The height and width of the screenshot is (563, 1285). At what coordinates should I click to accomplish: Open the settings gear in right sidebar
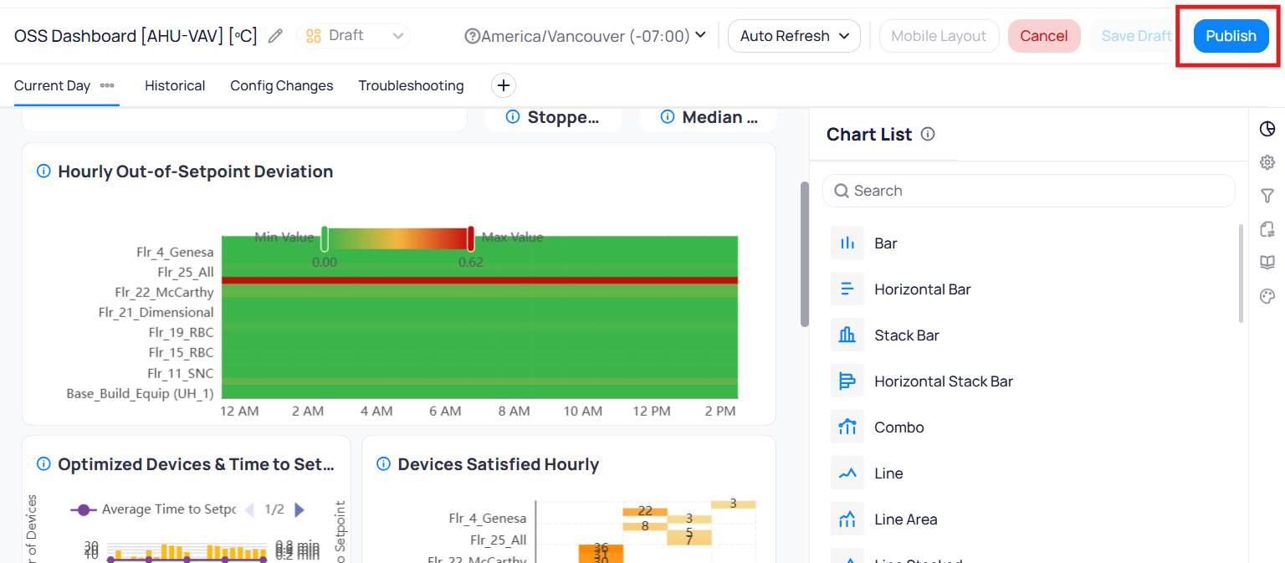1267,162
